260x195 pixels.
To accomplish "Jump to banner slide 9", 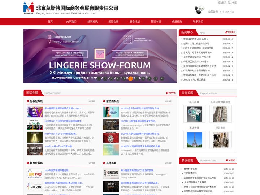I will (149, 79).
